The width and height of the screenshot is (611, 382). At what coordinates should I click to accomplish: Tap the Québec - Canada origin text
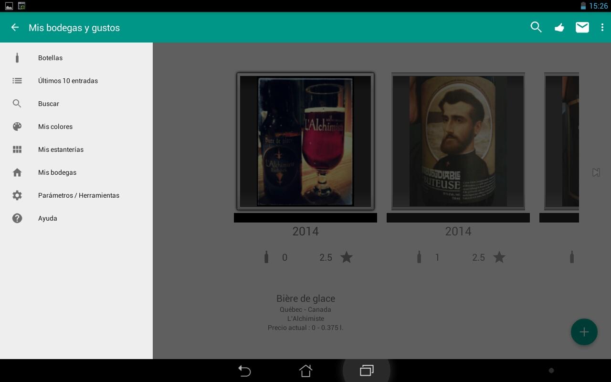click(x=305, y=309)
